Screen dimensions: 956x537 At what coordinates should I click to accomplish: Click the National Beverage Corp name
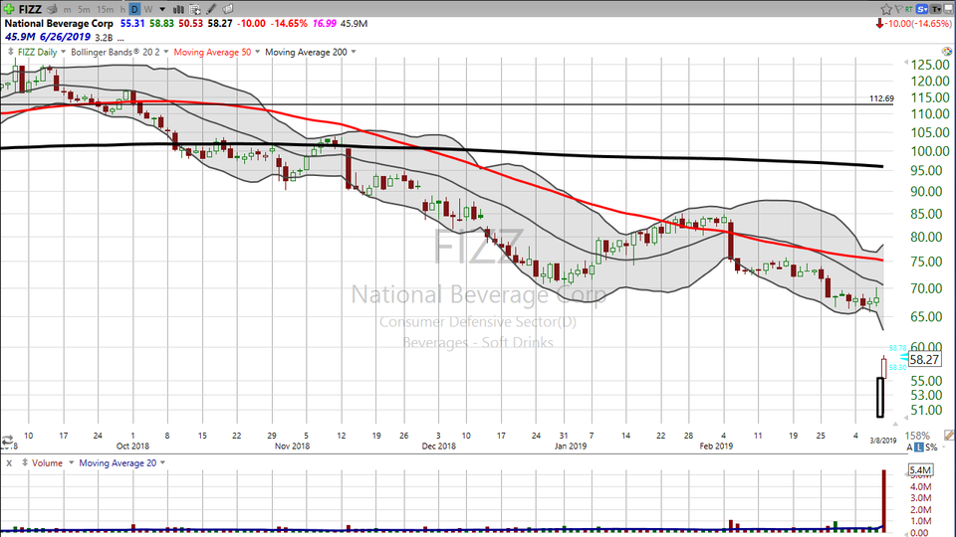coord(59,23)
